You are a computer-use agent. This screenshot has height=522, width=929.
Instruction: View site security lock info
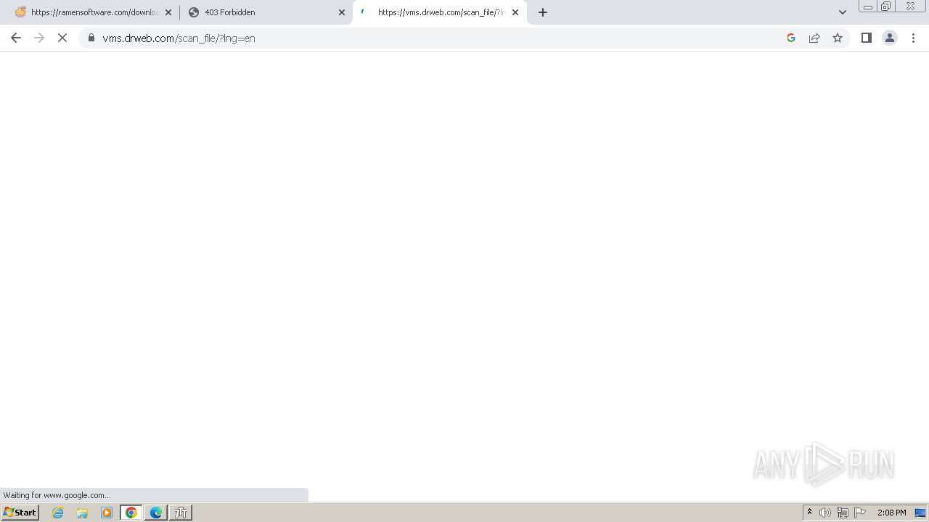coord(91,38)
